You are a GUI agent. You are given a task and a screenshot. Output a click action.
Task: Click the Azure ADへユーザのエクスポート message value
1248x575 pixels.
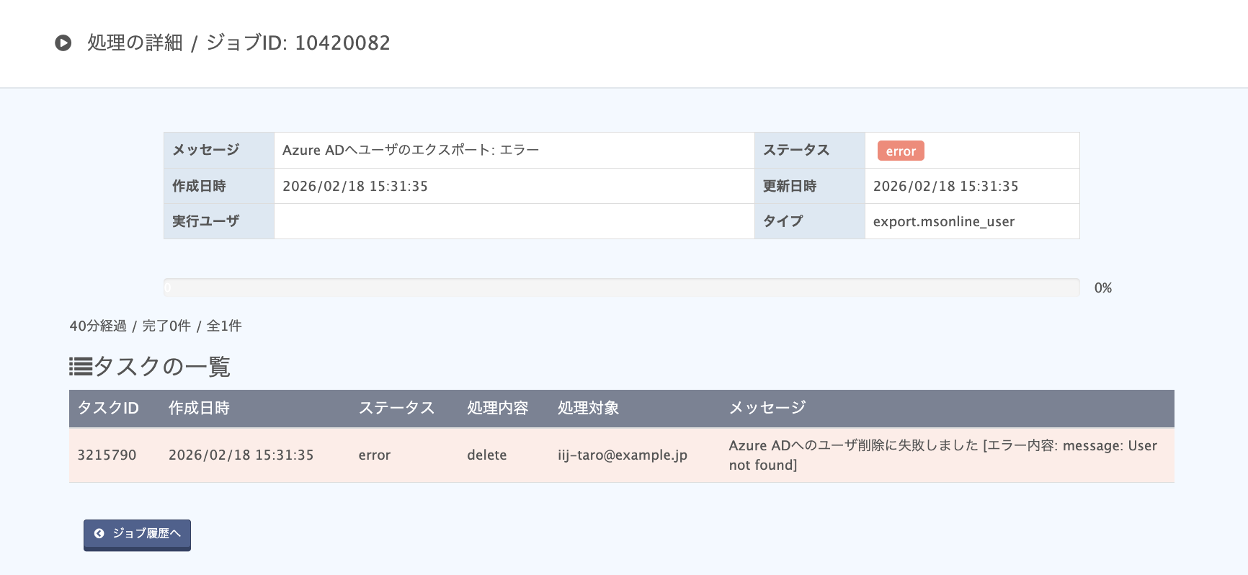tap(411, 151)
